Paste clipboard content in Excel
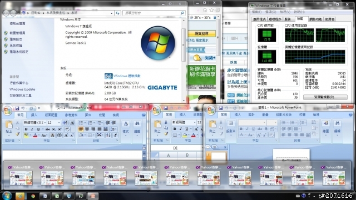This screenshot has height=200, width=356. coord(157,127)
